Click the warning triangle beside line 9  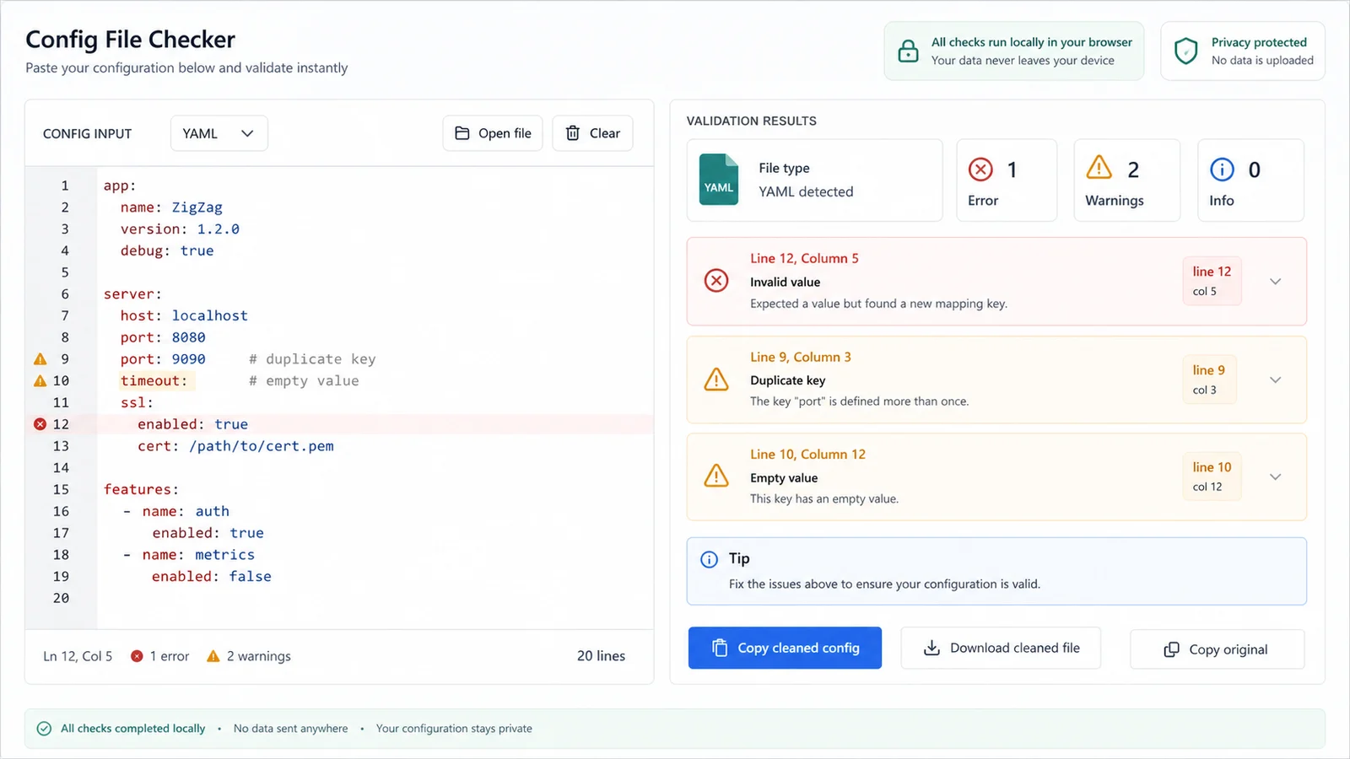pos(40,359)
